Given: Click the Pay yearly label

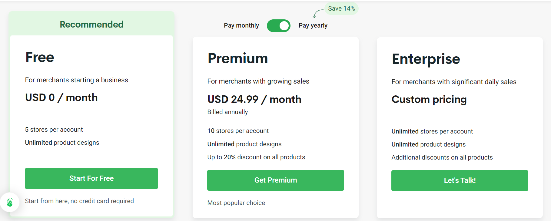Looking at the screenshot, I should point(313,25).
